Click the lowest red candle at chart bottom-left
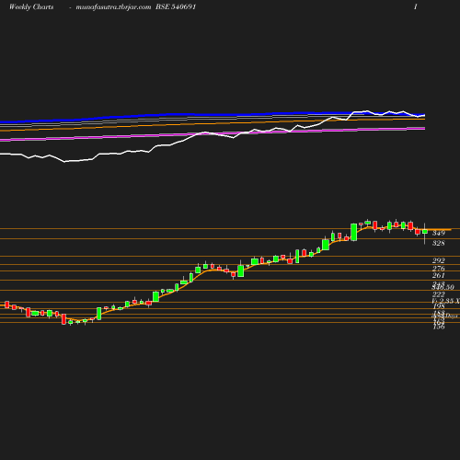The width and height of the screenshot is (460, 460). pos(63,319)
